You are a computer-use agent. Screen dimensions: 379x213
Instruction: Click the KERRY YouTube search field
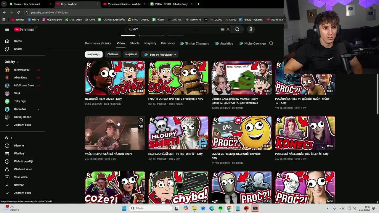point(173,29)
